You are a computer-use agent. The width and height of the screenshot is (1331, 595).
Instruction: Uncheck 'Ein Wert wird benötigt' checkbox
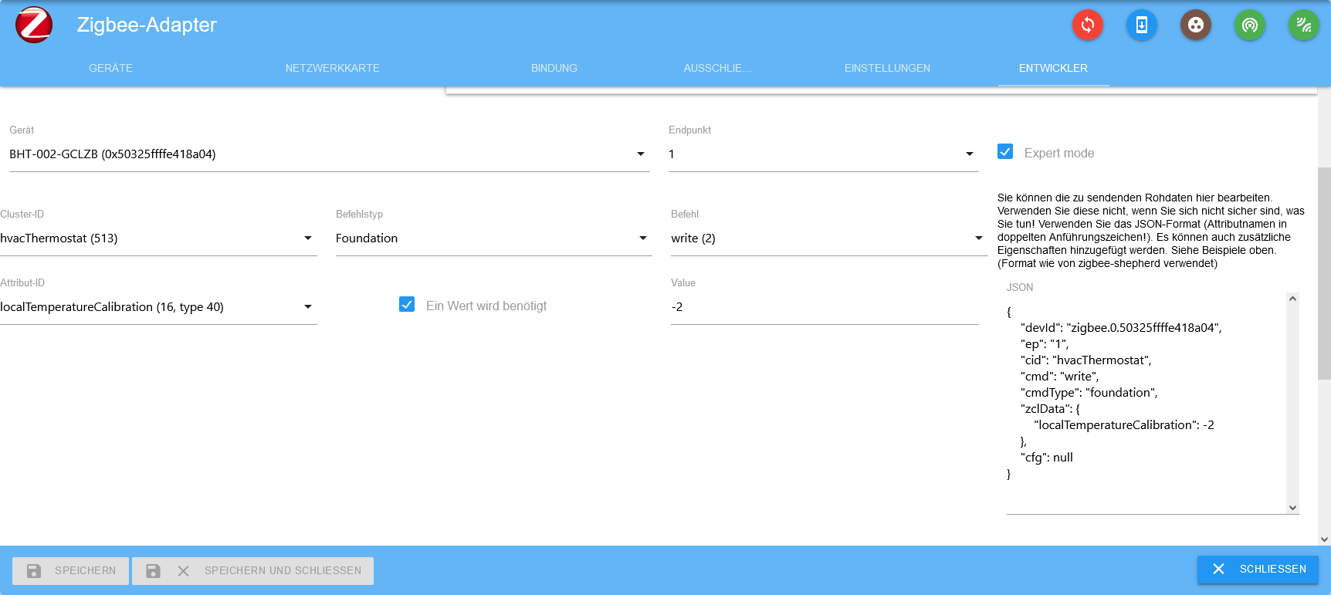407,304
